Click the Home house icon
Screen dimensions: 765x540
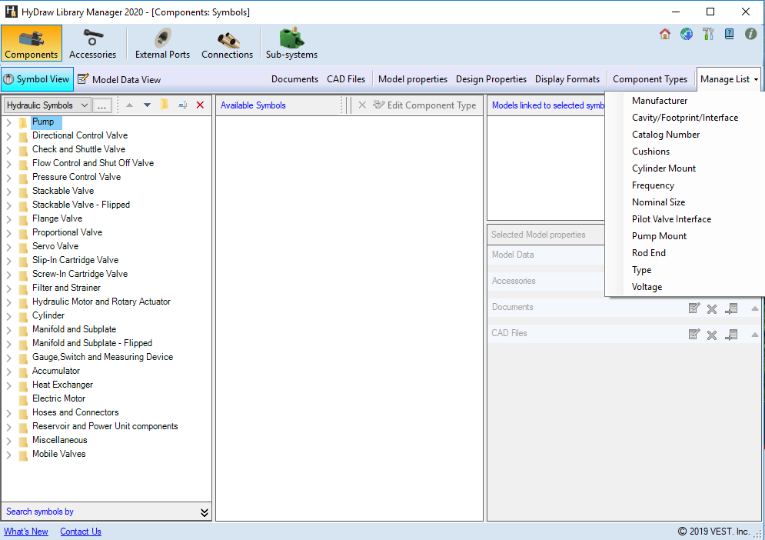pyautogui.click(x=665, y=34)
